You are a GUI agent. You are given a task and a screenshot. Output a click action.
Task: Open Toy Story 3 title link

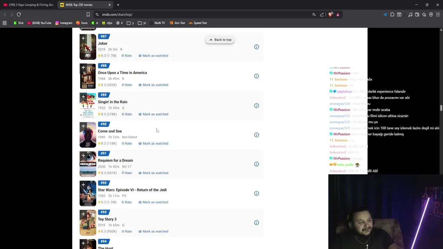[x=107, y=219]
